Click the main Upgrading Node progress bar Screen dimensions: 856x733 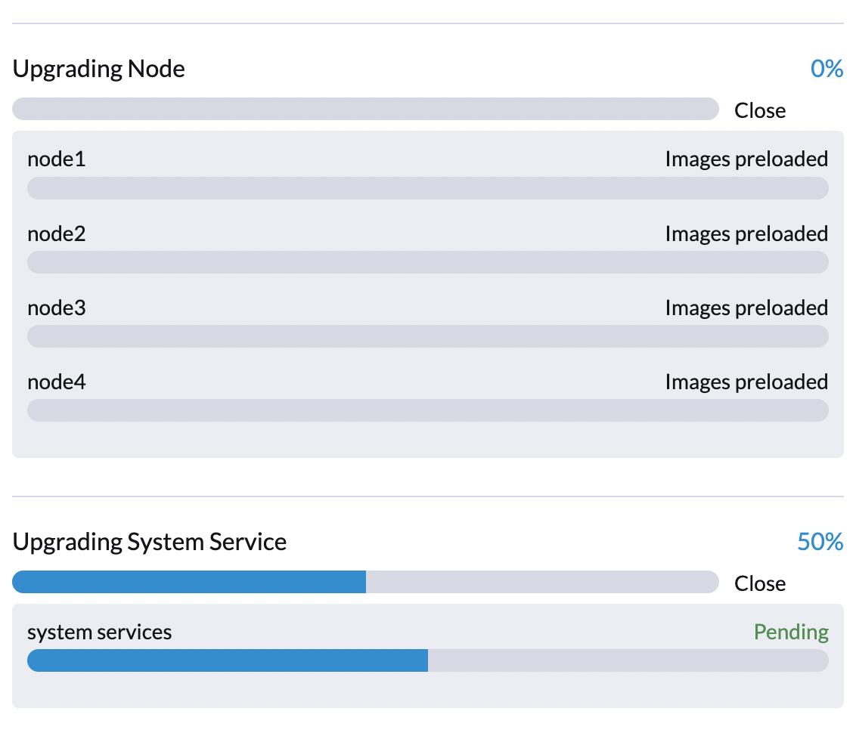point(365,109)
